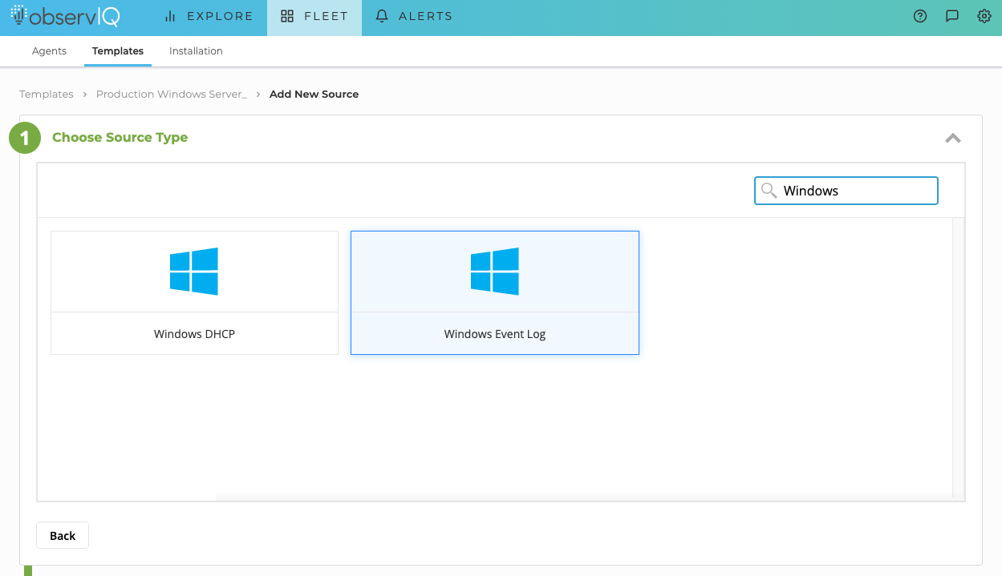Screen dimensions: 1002x576
Task: Click the source list vertical scrollbar
Action: pos(959,358)
